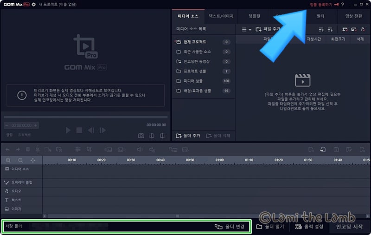Click the 화면크기 column header

pyautogui.click(x=338, y=39)
